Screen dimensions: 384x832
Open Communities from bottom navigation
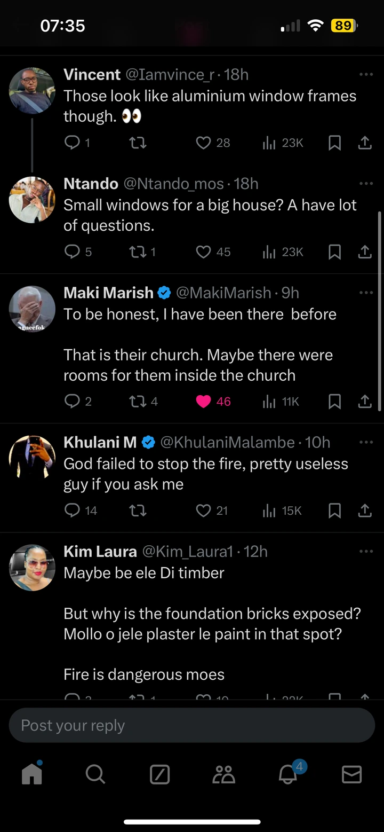pyautogui.click(x=224, y=774)
